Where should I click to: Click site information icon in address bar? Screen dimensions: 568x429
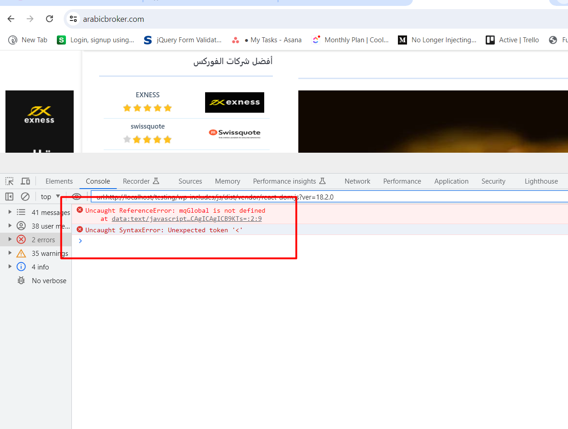73,19
